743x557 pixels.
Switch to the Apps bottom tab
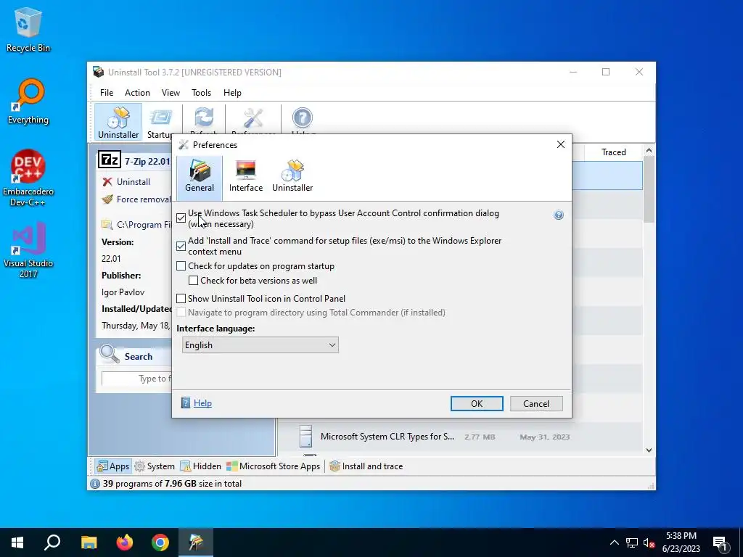tap(112, 466)
